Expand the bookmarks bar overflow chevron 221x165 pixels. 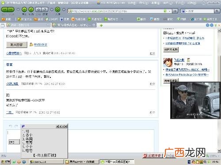(x=122, y=19)
